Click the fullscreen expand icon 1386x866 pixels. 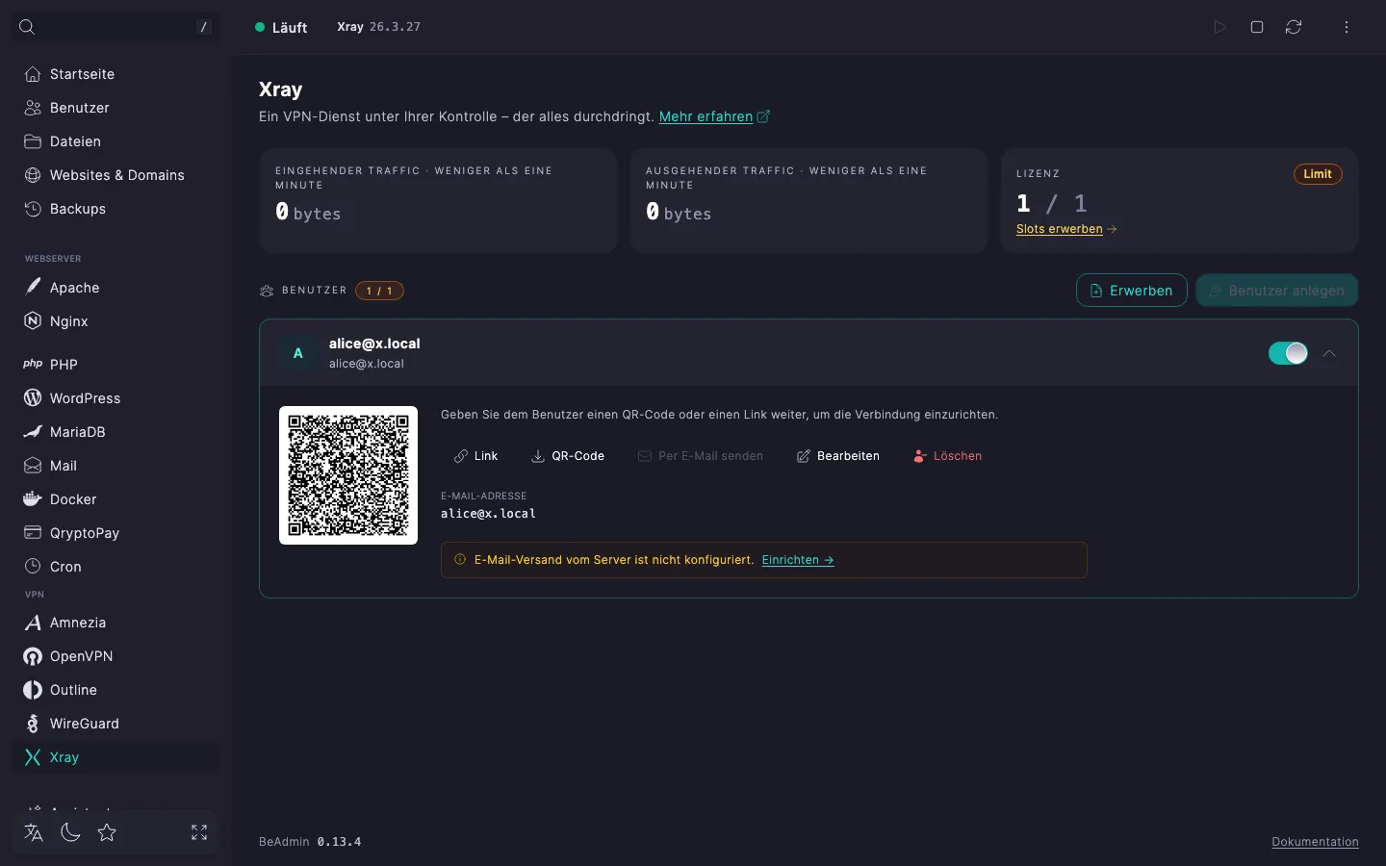[x=199, y=832]
